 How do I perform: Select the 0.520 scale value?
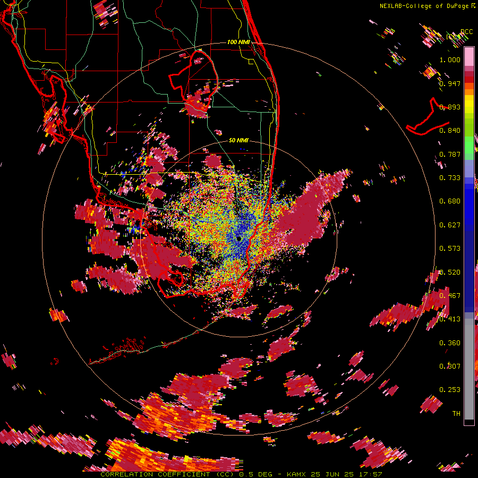450,272
